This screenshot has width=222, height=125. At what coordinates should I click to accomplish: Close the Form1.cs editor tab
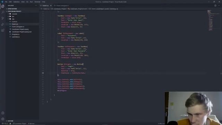point(51,6)
